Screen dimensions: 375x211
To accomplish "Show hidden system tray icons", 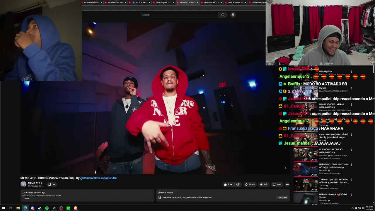I will 352,208.
